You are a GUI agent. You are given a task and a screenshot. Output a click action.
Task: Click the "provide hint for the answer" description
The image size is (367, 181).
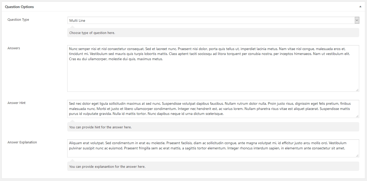pyautogui.click(x=100, y=127)
